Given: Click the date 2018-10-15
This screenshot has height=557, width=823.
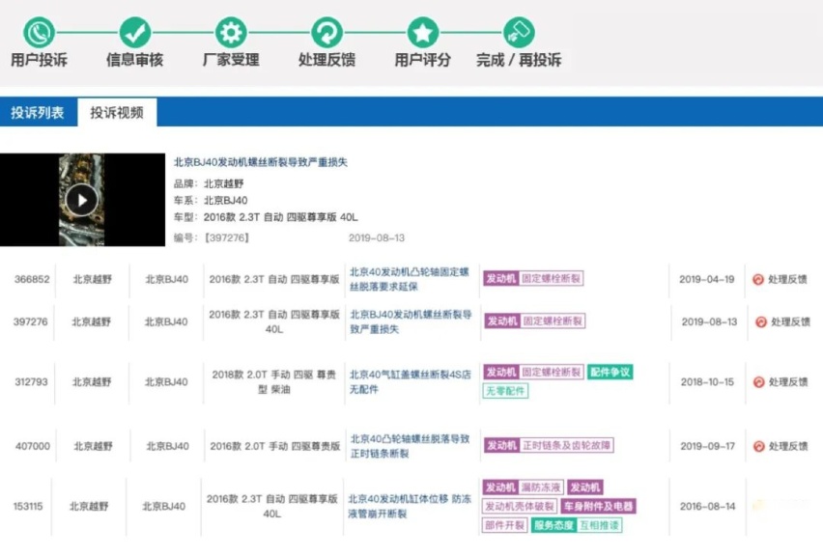Looking at the screenshot, I should coord(707,382).
